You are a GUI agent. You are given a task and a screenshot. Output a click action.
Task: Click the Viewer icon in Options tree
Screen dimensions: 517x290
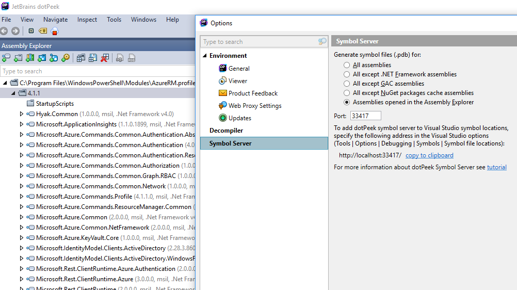tap(222, 81)
